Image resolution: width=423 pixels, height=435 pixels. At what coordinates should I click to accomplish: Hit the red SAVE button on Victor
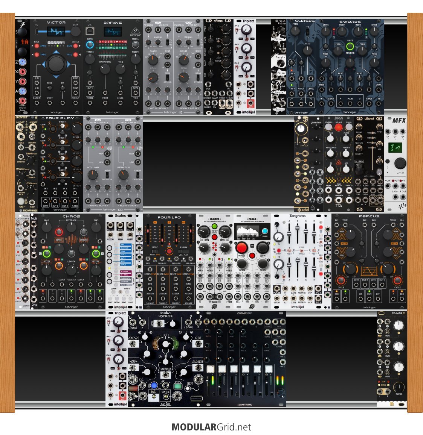tap(76, 46)
